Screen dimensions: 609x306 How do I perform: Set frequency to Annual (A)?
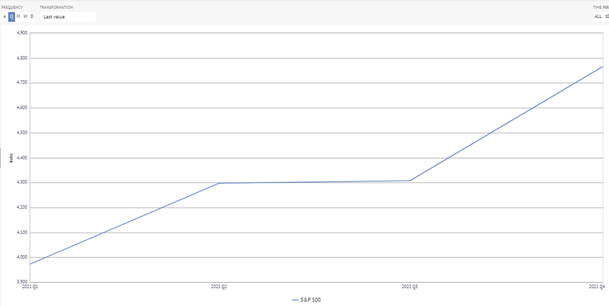click(x=4, y=17)
